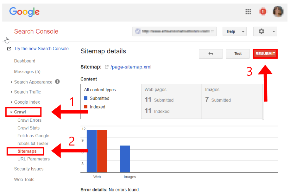290x194 pixels.
Task: Click the 11 Indexed web pages count
Action: [x=157, y=111]
